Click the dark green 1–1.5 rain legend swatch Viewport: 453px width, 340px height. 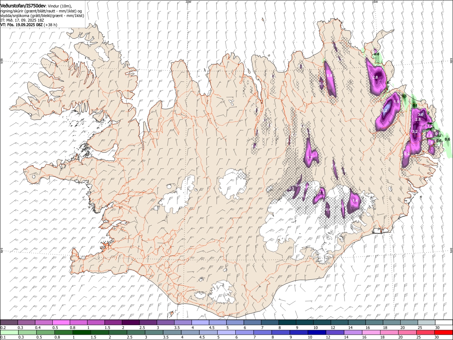click(81, 333)
